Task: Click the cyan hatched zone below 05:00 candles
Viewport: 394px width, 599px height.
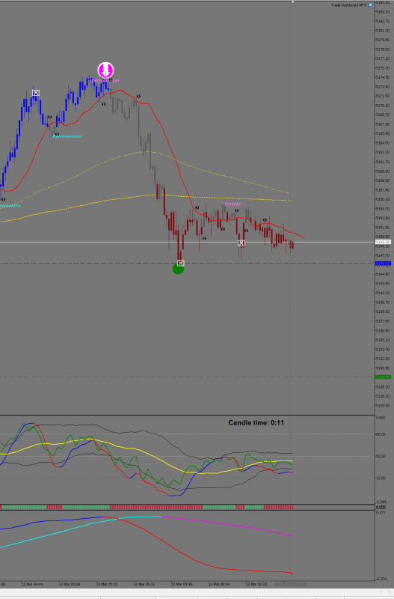Action: click(x=67, y=136)
